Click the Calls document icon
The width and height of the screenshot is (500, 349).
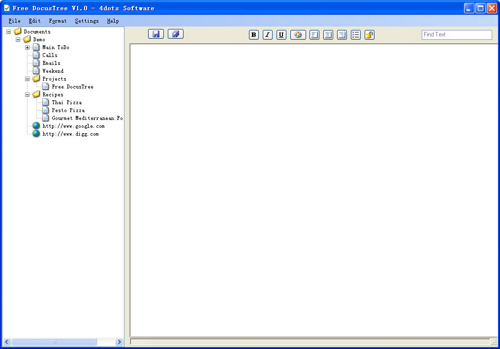(36, 55)
